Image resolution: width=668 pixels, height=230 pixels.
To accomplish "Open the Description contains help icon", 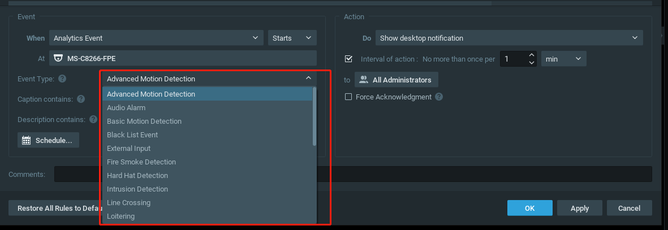I will 94,119.
